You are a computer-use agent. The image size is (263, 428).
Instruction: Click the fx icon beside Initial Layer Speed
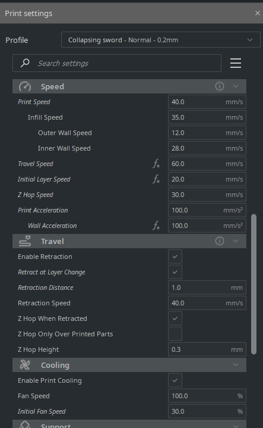(x=156, y=179)
